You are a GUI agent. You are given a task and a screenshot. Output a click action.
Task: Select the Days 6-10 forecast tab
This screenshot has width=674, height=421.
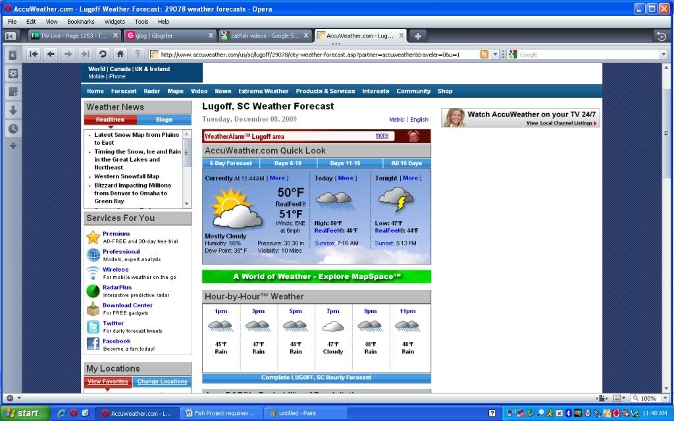click(288, 163)
